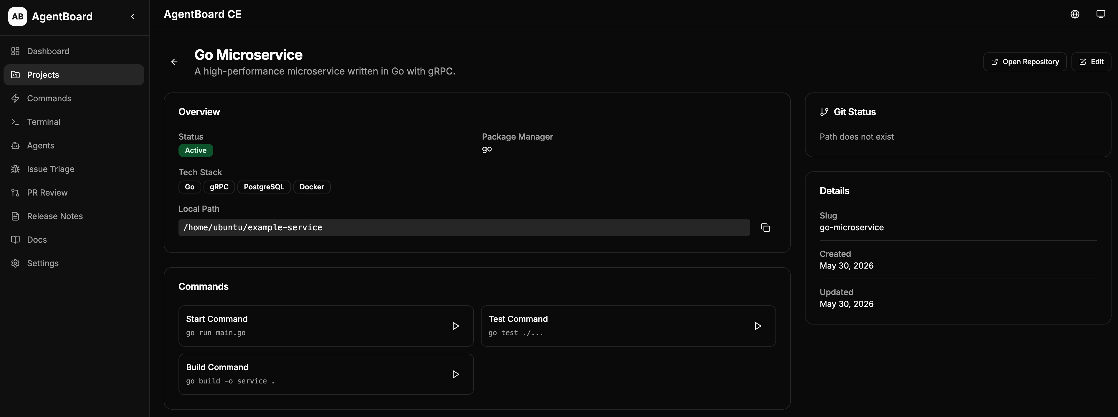Click the Active status badge
Viewport: 1118px width, 417px height.
[x=196, y=150]
